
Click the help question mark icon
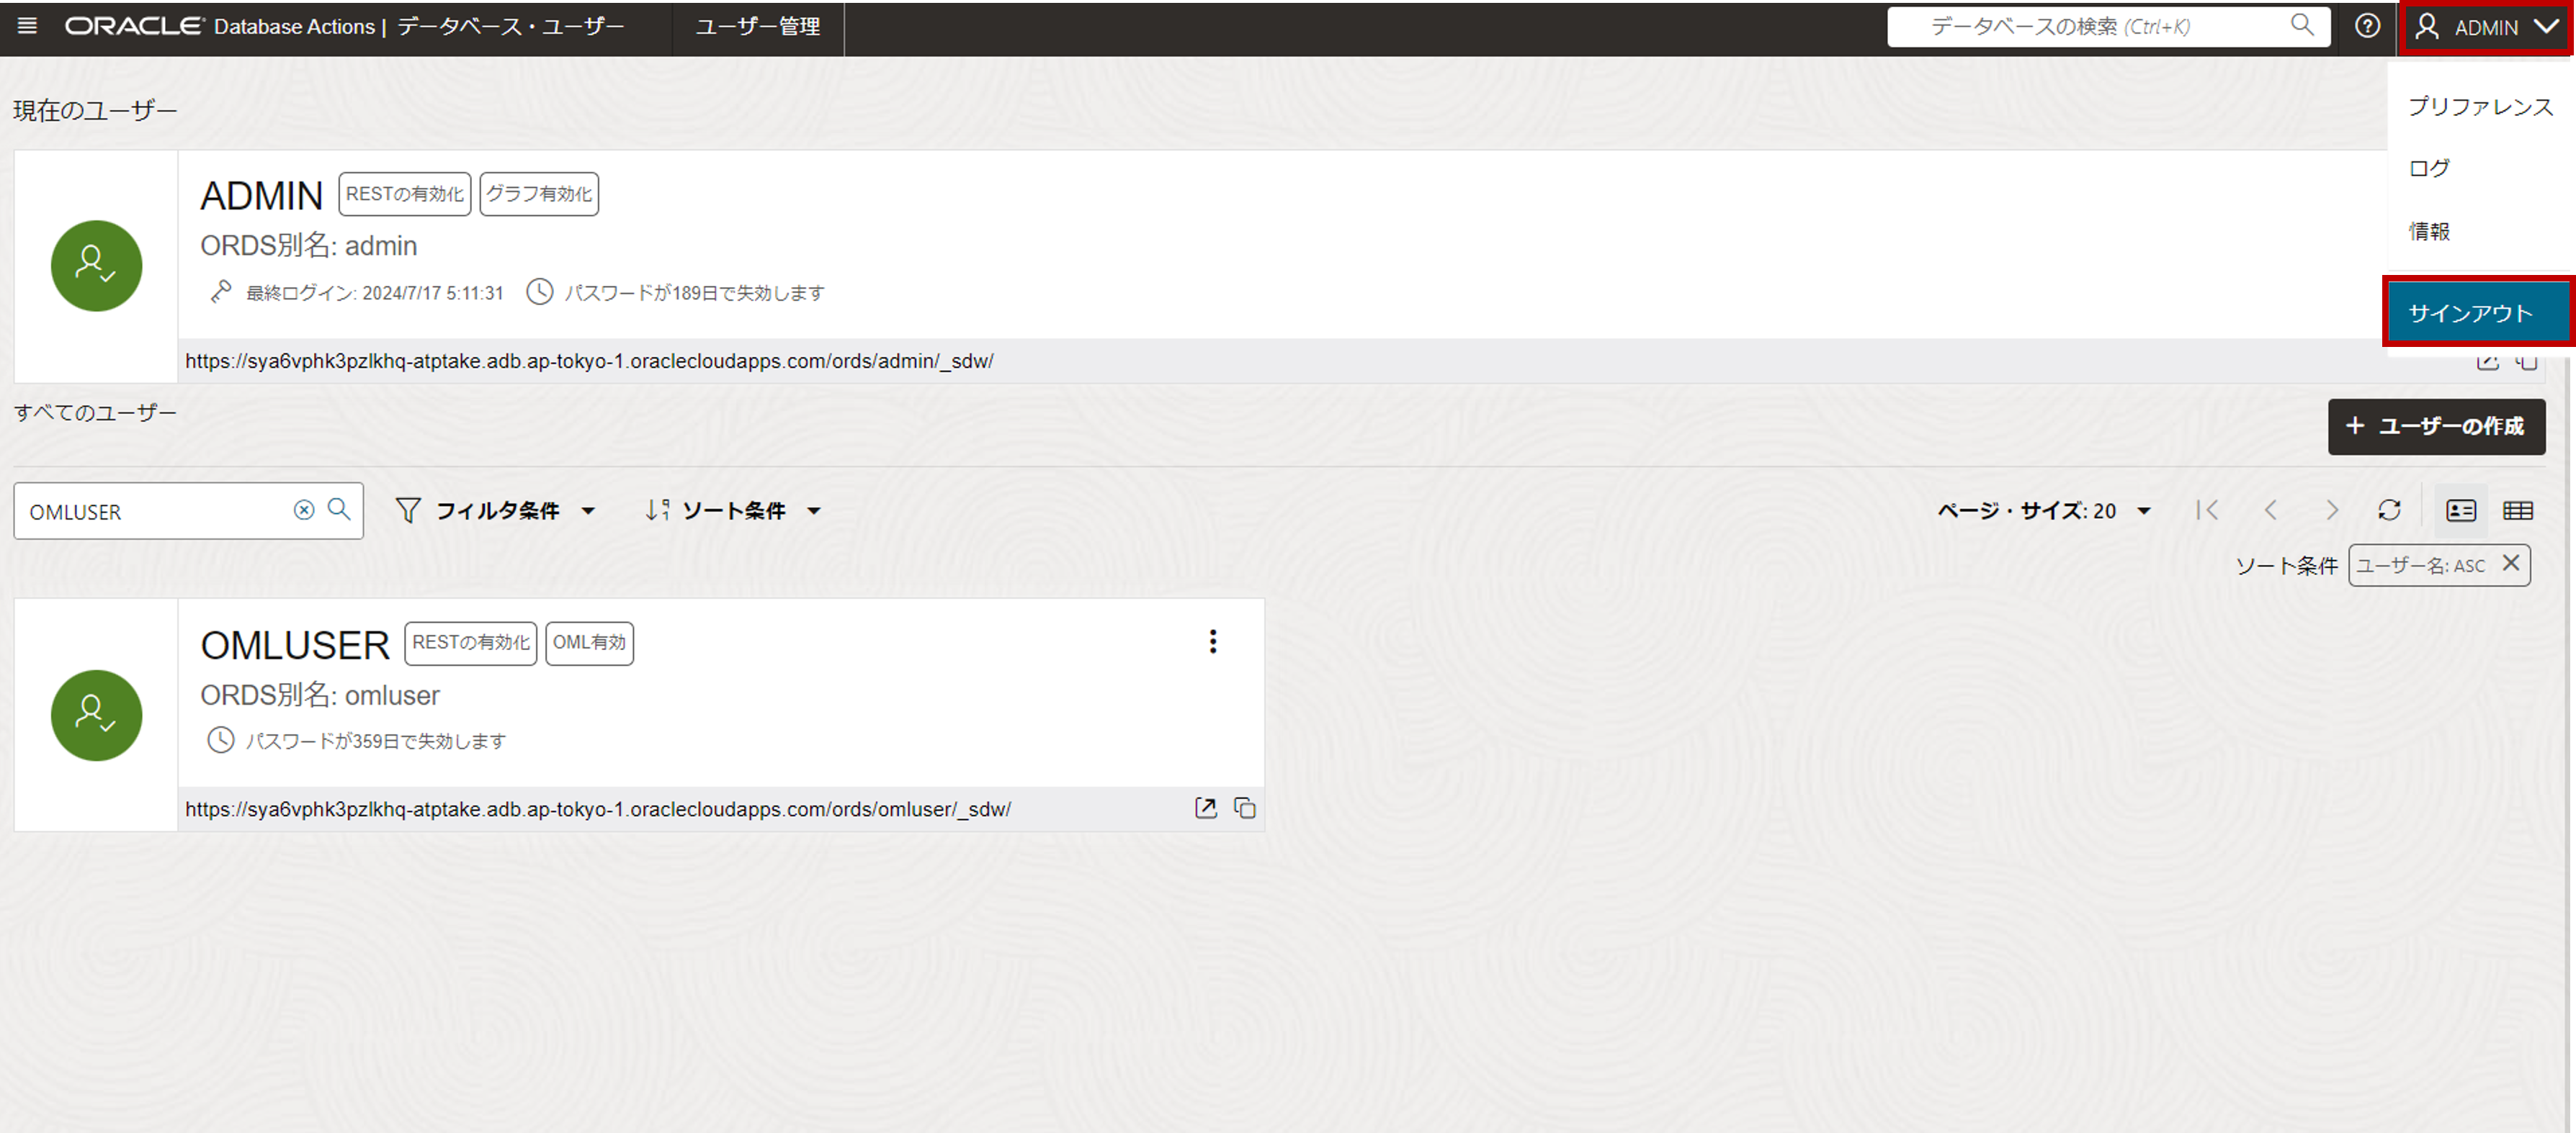(x=2367, y=26)
